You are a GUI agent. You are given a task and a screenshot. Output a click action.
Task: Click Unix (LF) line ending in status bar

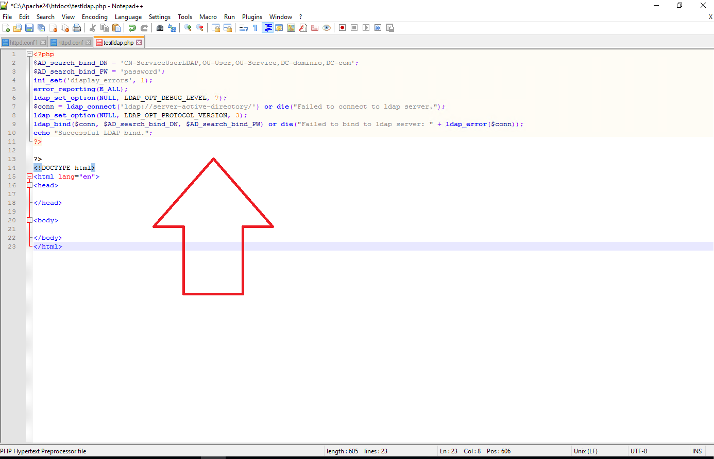pyautogui.click(x=586, y=451)
